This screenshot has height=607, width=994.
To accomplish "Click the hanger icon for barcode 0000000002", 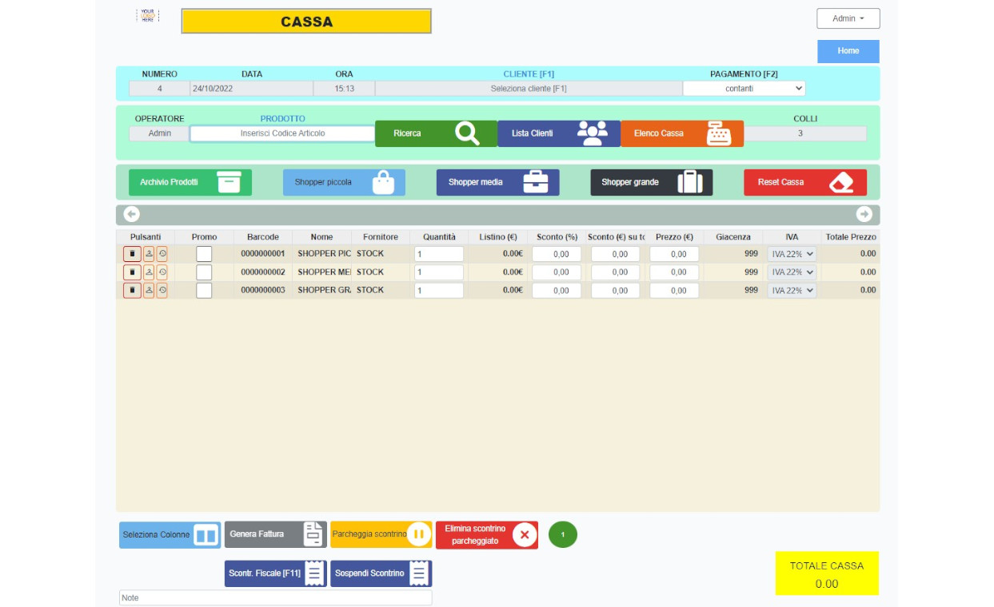I will (x=149, y=272).
